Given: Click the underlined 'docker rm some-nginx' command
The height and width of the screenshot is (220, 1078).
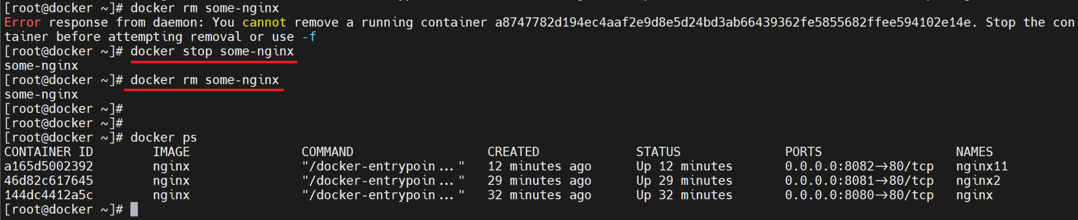Looking at the screenshot, I should (205, 80).
